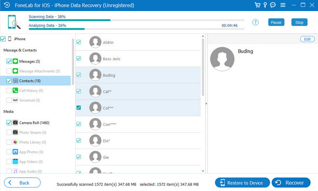
Task: Click Restore to Device button
Action: point(242,183)
